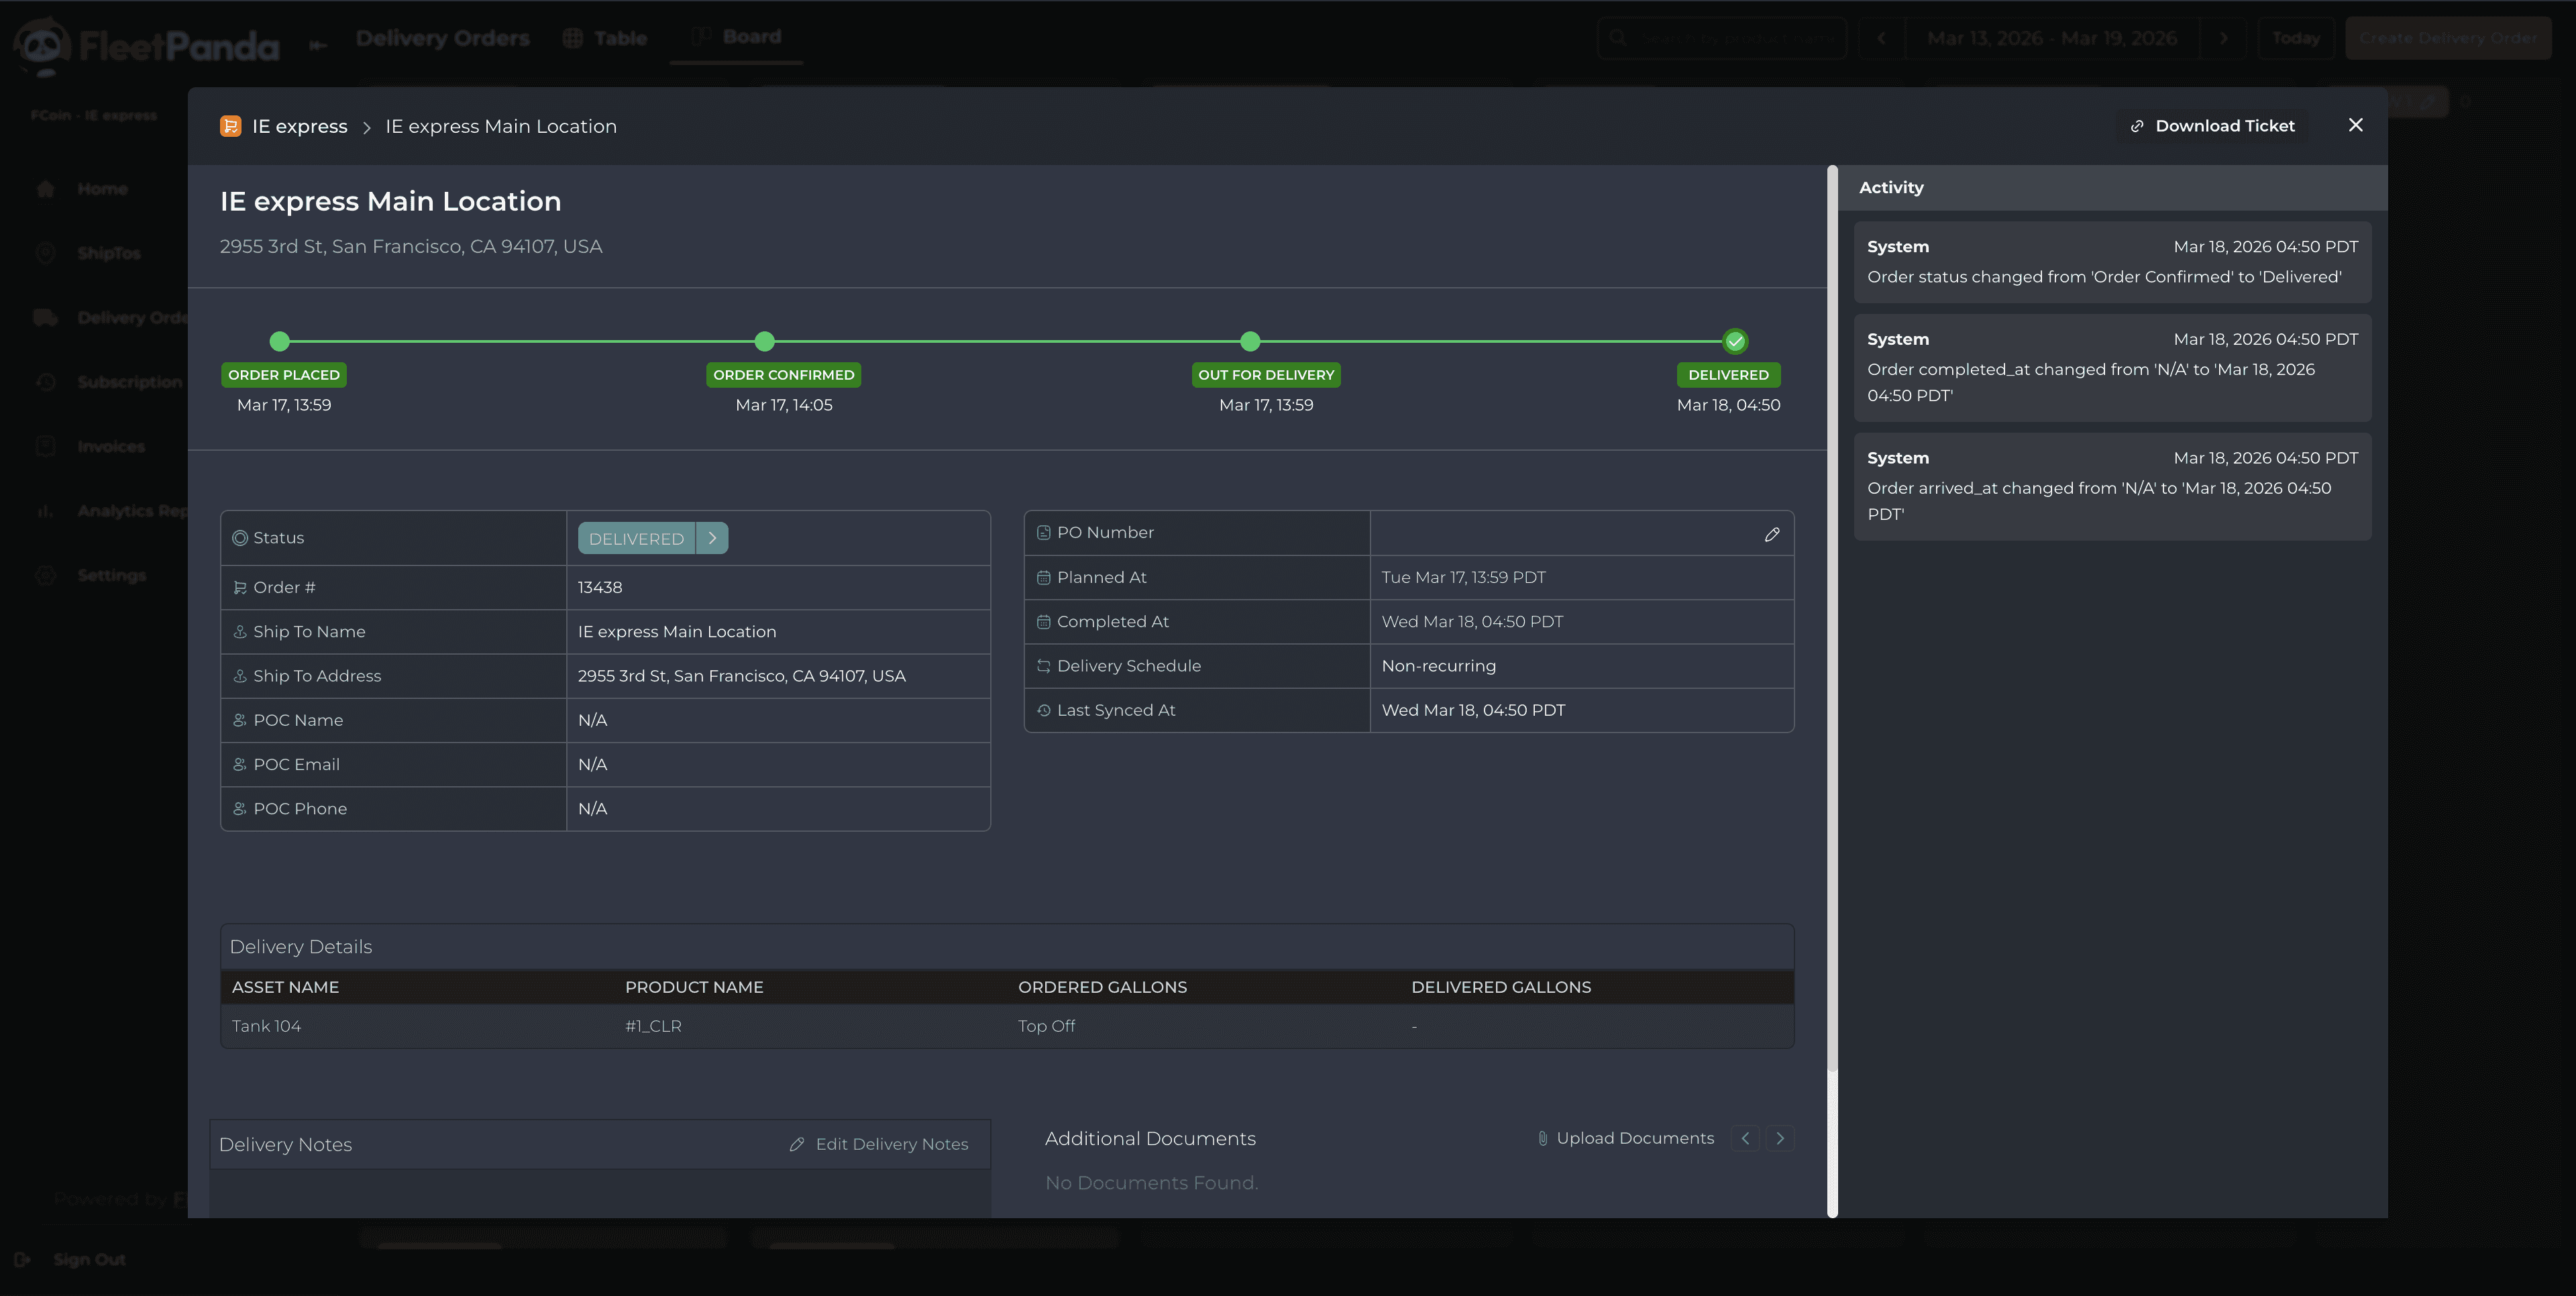Click the orange IE express breadcrumb icon
This screenshot has height=1296, width=2576.
pyautogui.click(x=230, y=126)
